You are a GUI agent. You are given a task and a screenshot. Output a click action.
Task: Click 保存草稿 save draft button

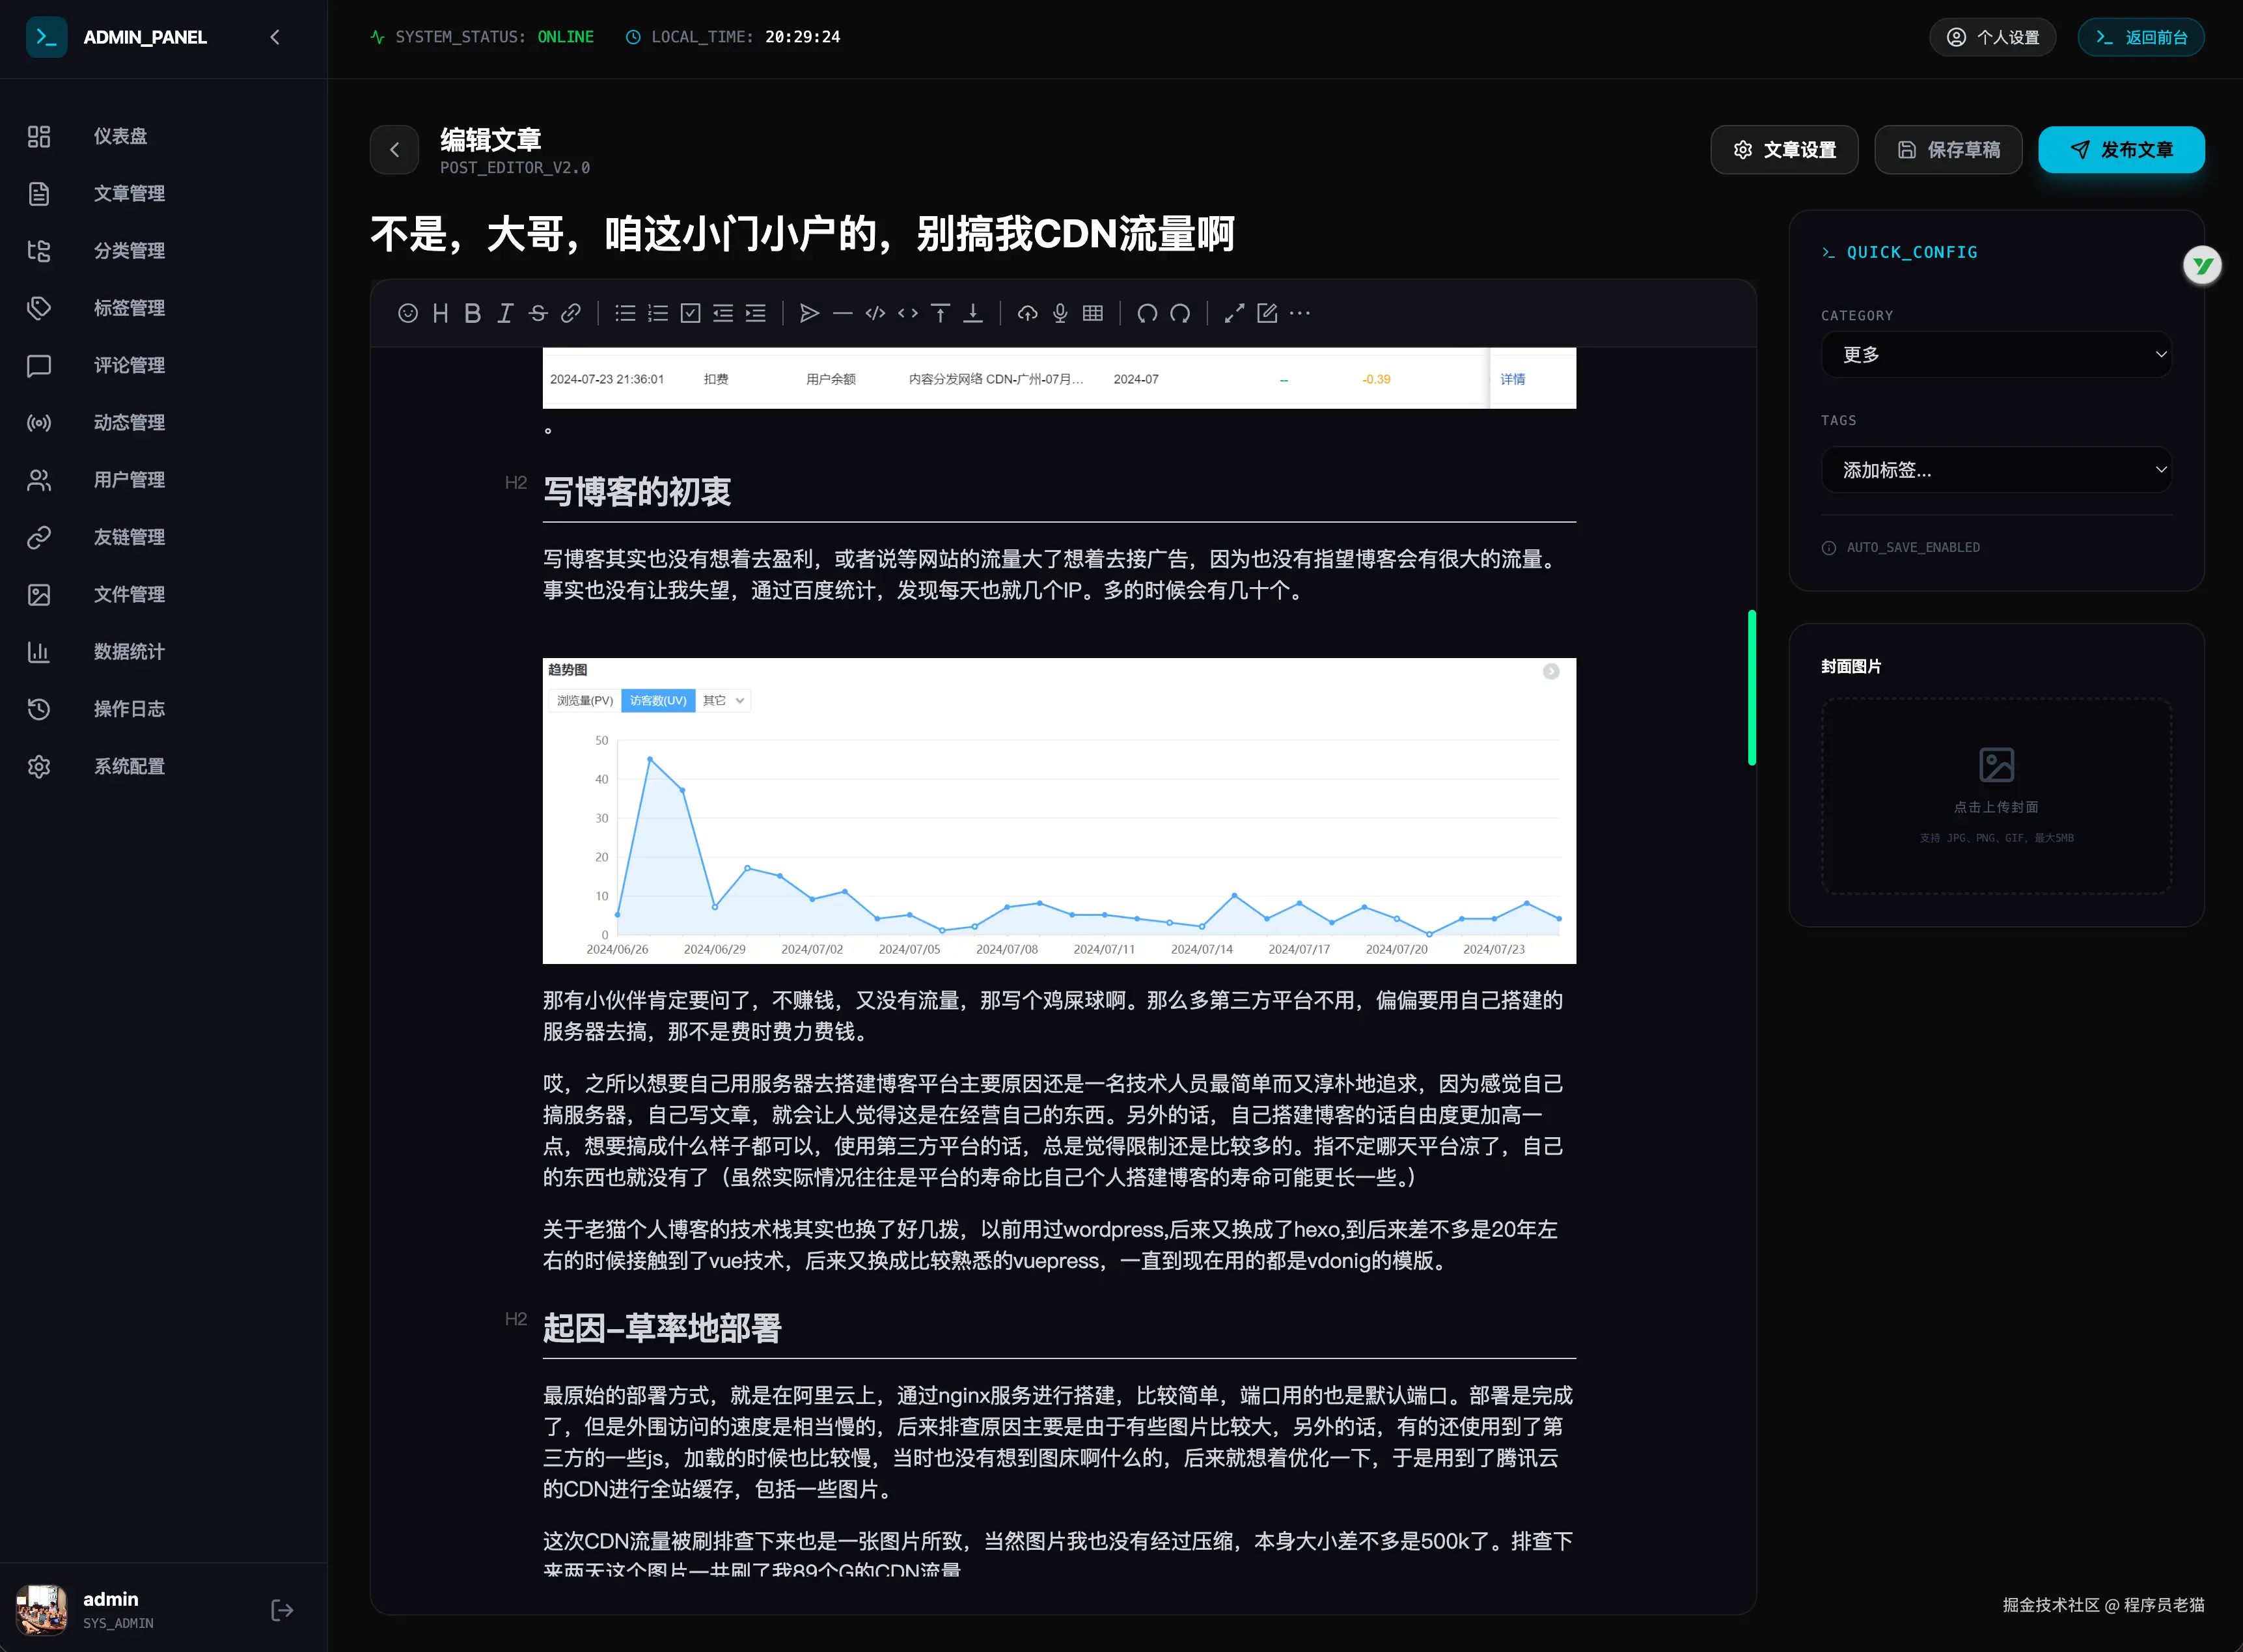click(x=1948, y=149)
